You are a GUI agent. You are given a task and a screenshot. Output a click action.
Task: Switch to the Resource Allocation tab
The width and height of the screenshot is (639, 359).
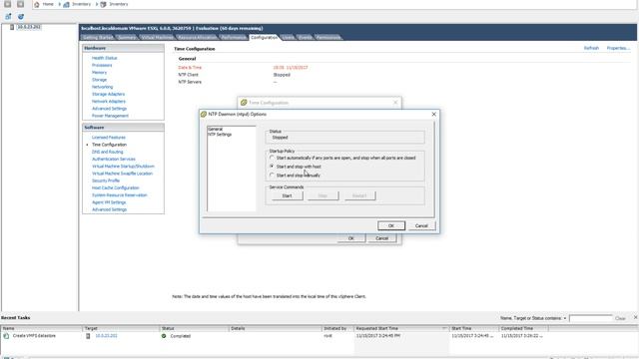pos(198,38)
